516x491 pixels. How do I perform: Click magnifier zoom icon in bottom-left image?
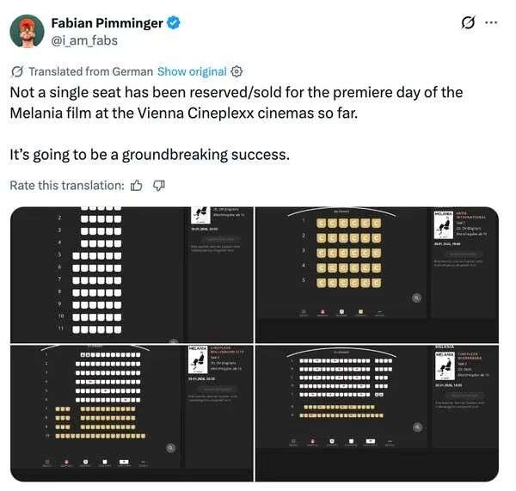point(172,447)
